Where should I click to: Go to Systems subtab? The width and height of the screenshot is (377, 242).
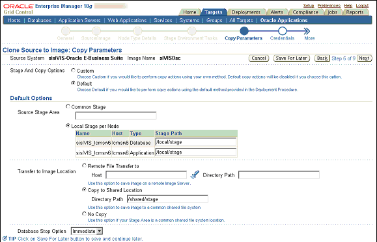(189, 20)
